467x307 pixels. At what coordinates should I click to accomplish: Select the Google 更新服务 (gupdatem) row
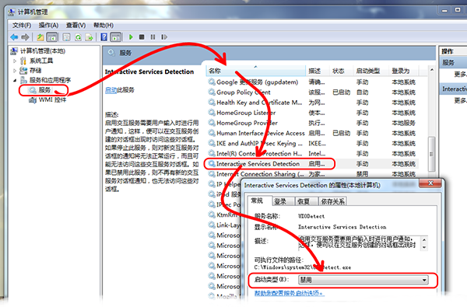[313, 82]
